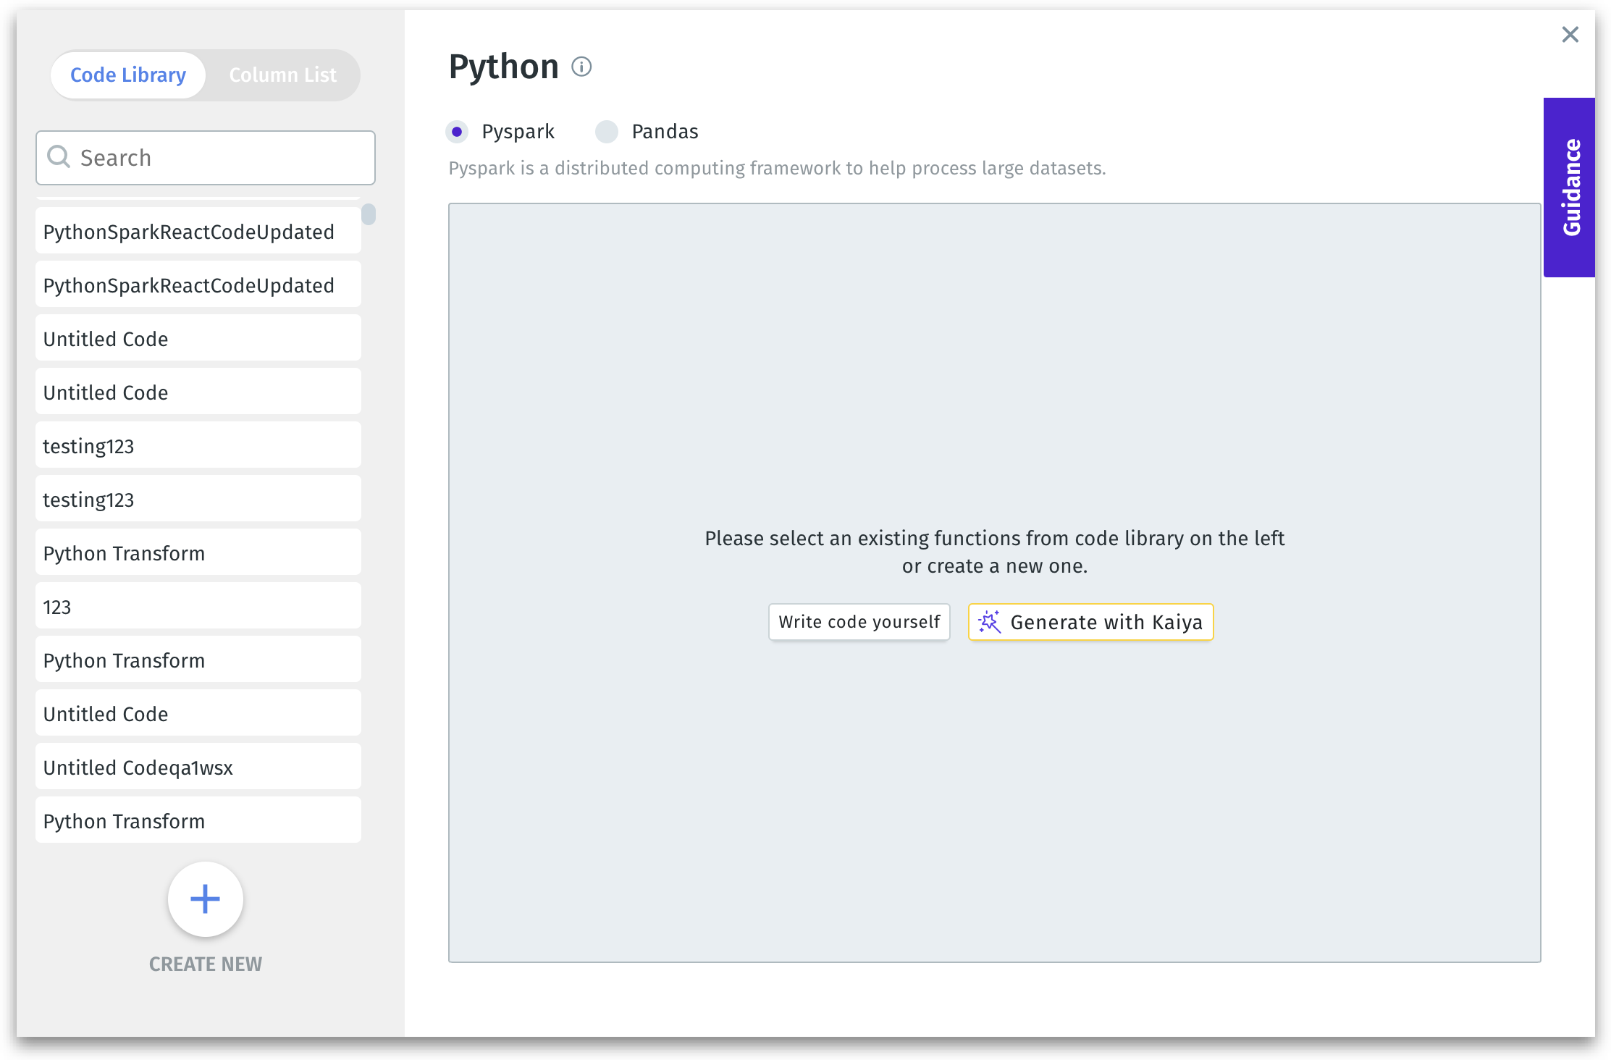The width and height of the screenshot is (1611, 1060).
Task: Select the Pyspark radio button
Action: pos(457,132)
